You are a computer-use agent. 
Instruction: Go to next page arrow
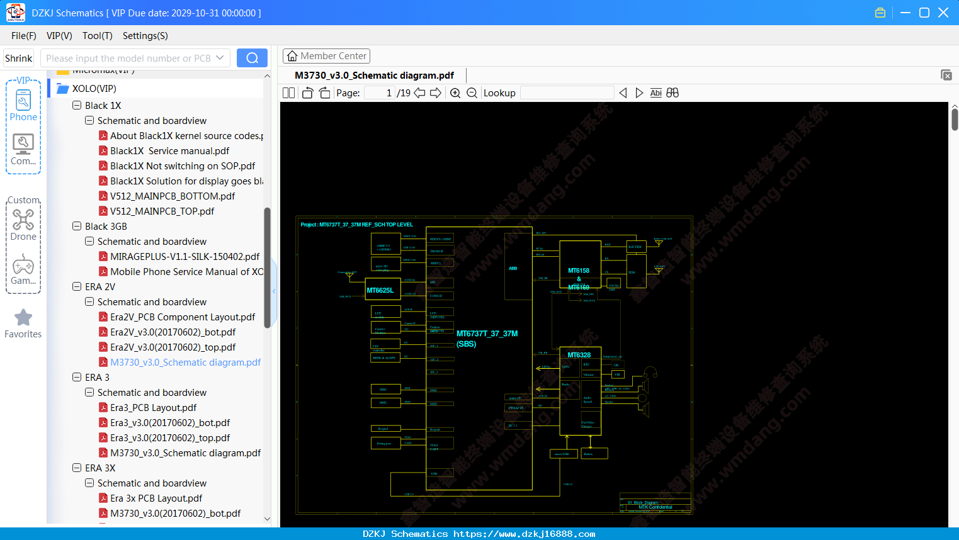(435, 93)
